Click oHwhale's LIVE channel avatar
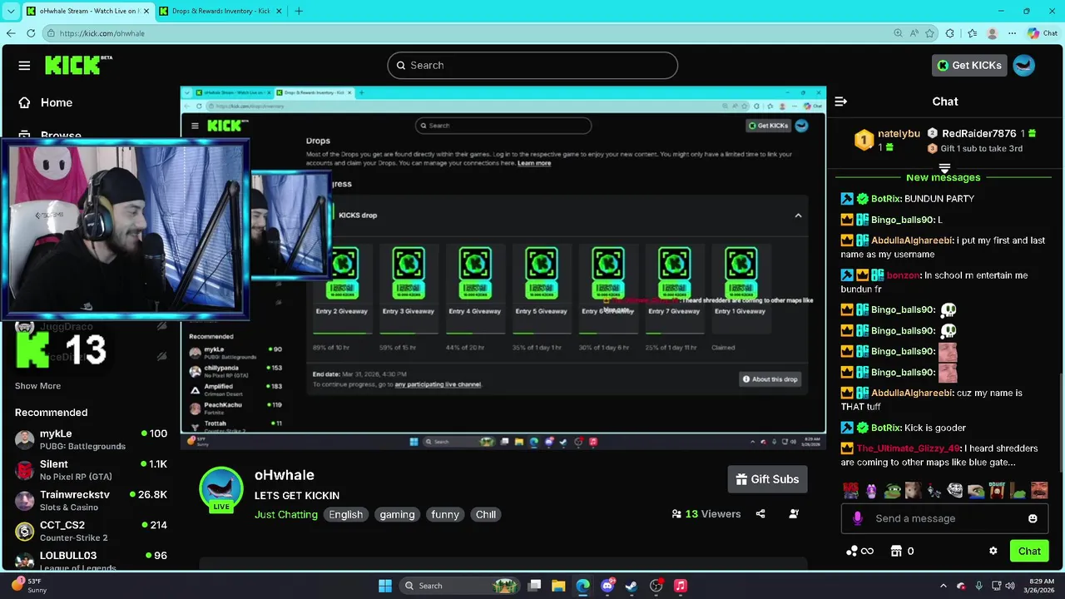Screen dimensions: 1065x599 pos(220,489)
